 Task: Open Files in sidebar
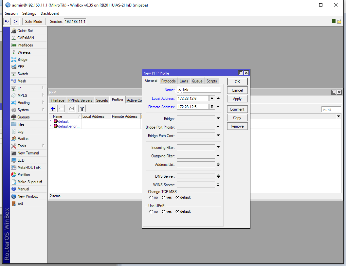coord(28,124)
